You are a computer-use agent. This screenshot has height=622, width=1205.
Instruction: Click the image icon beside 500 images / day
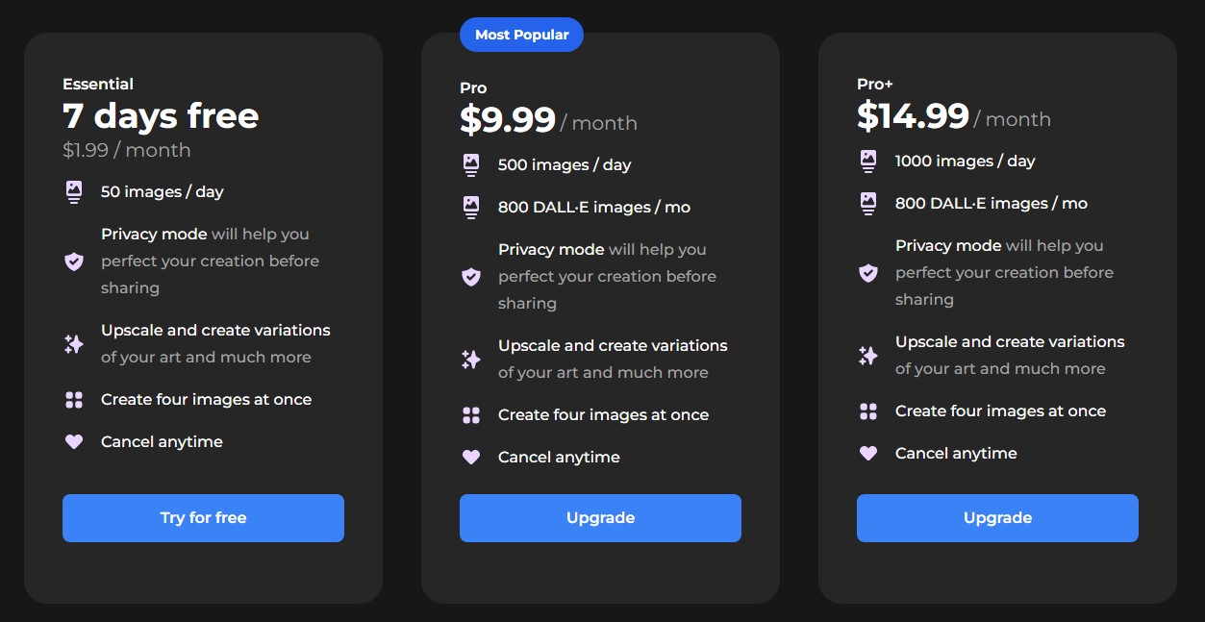[471, 165]
